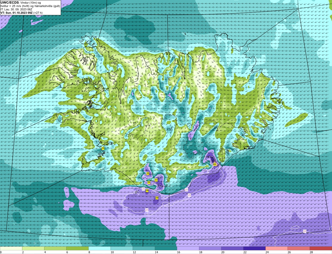Select the light lavender 16–18 legend swatch
This screenshot has height=254, width=332.
[188, 249]
